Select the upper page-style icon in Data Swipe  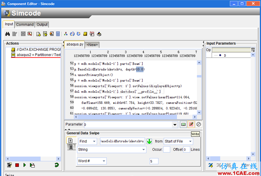[x=71, y=141]
